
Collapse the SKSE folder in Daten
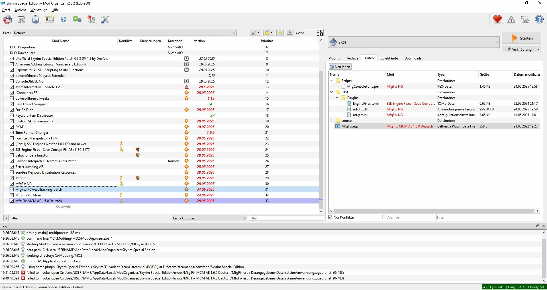point(332,92)
